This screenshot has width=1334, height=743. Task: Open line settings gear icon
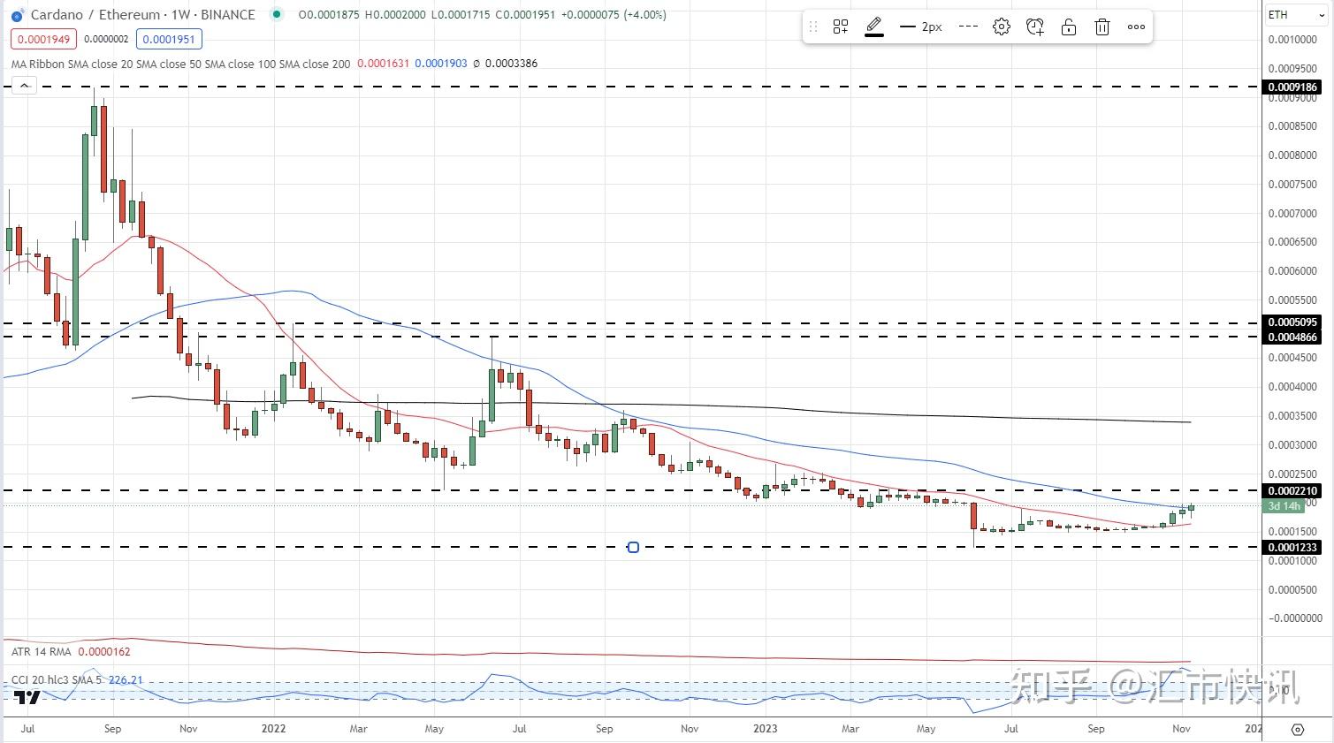pos(1001,27)
